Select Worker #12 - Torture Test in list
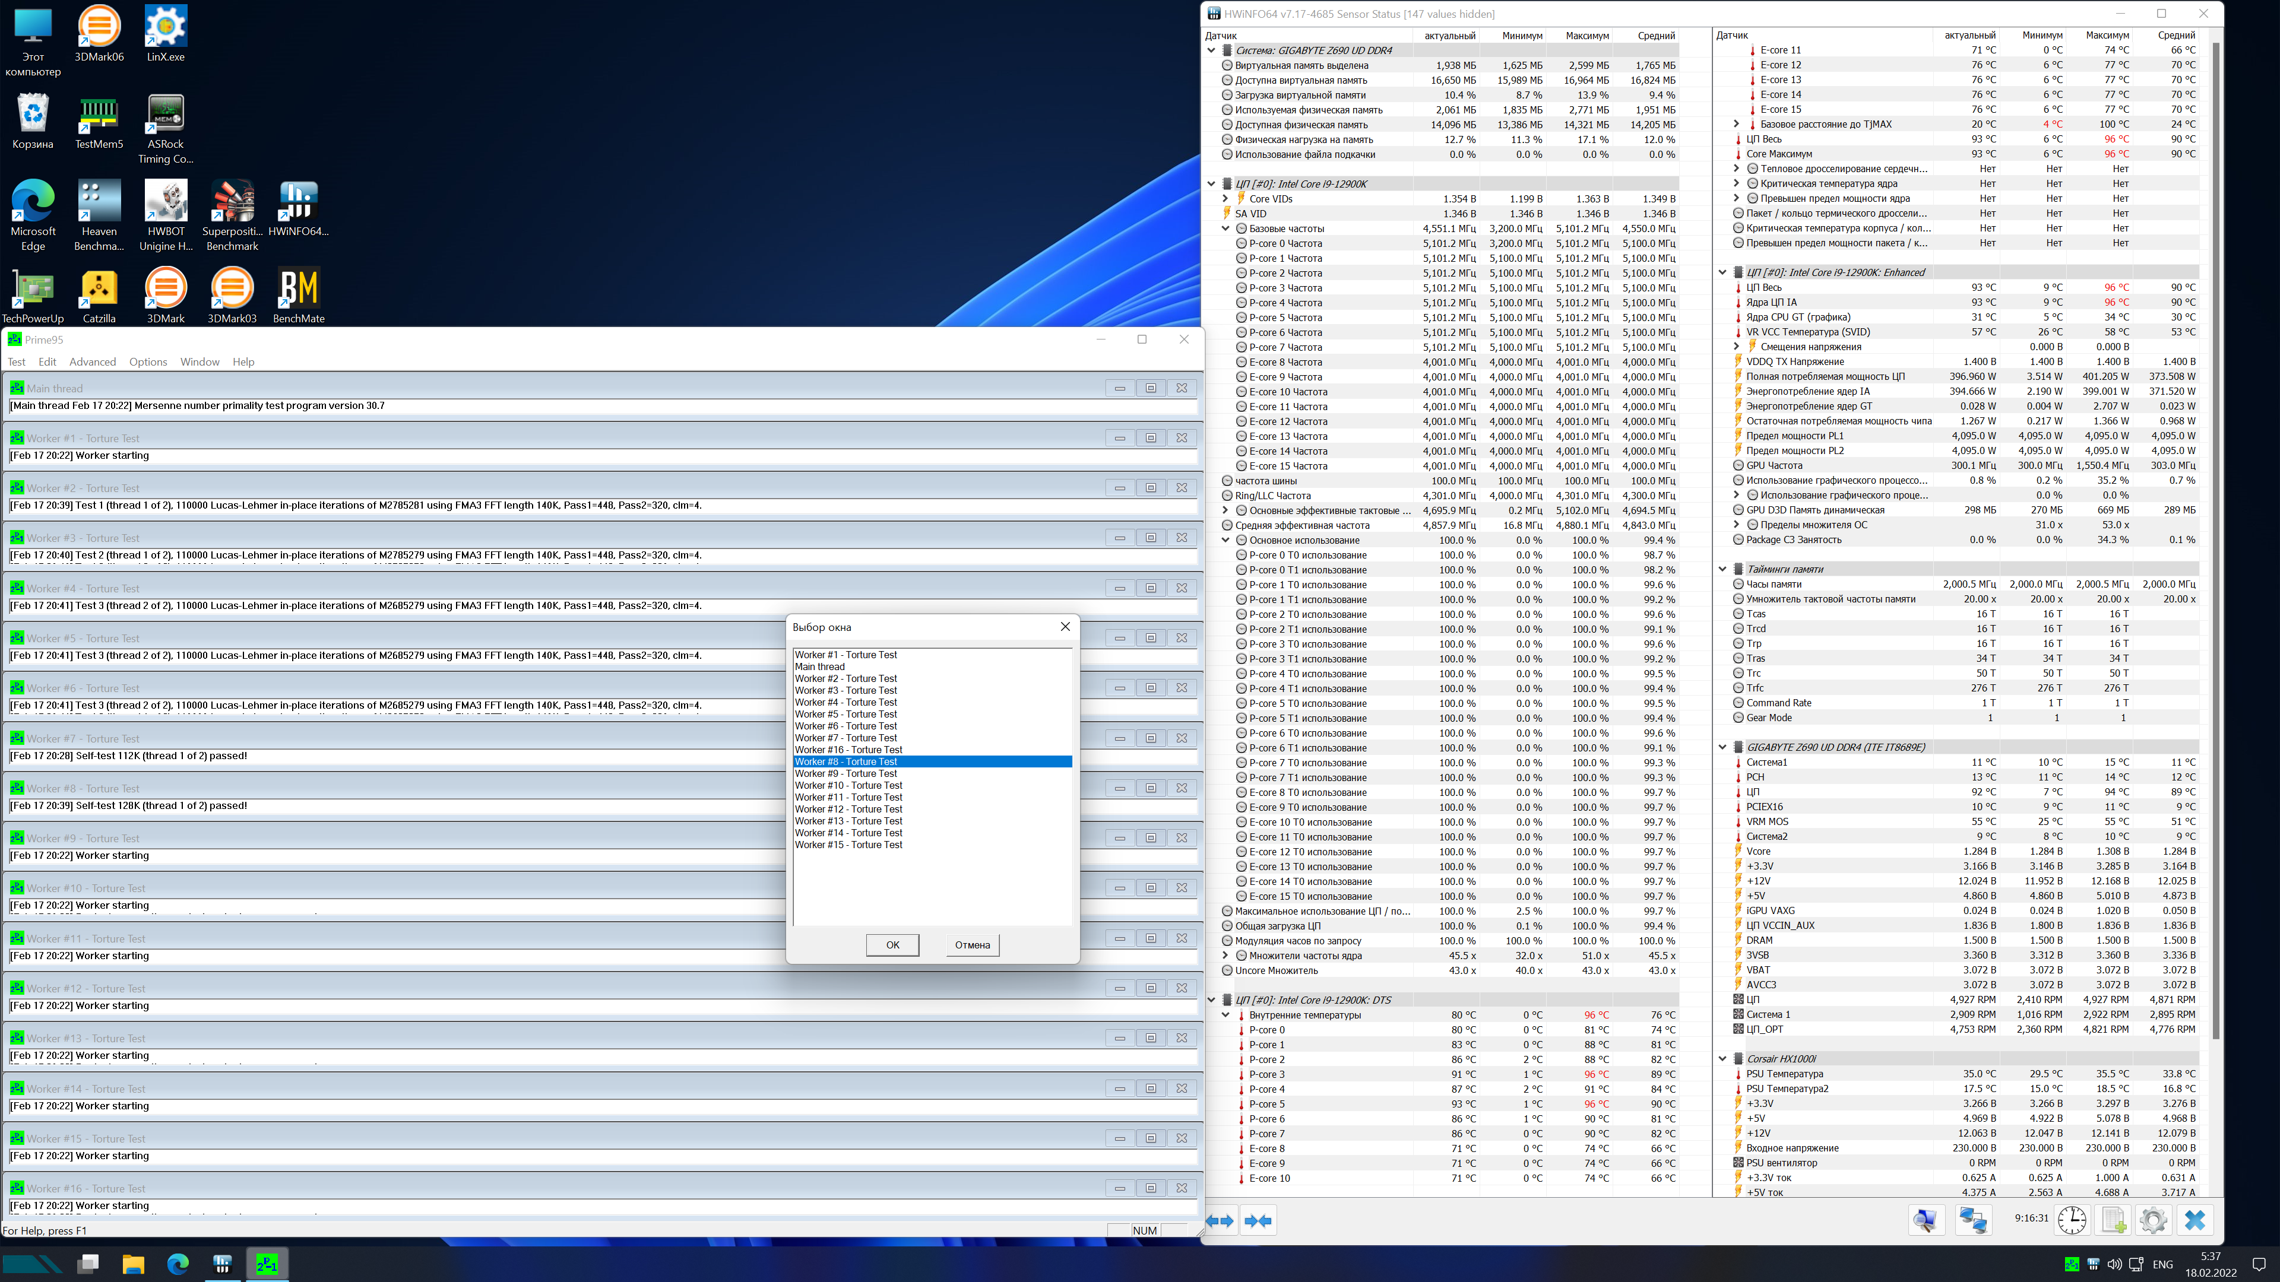This screenshot has width=2280, height=1282. [848, 808]
